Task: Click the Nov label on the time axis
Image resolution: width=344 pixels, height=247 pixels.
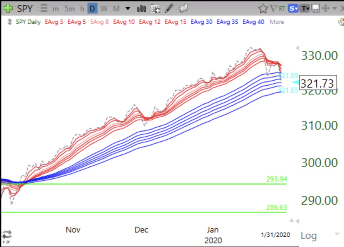Action: tap(73, 230)
